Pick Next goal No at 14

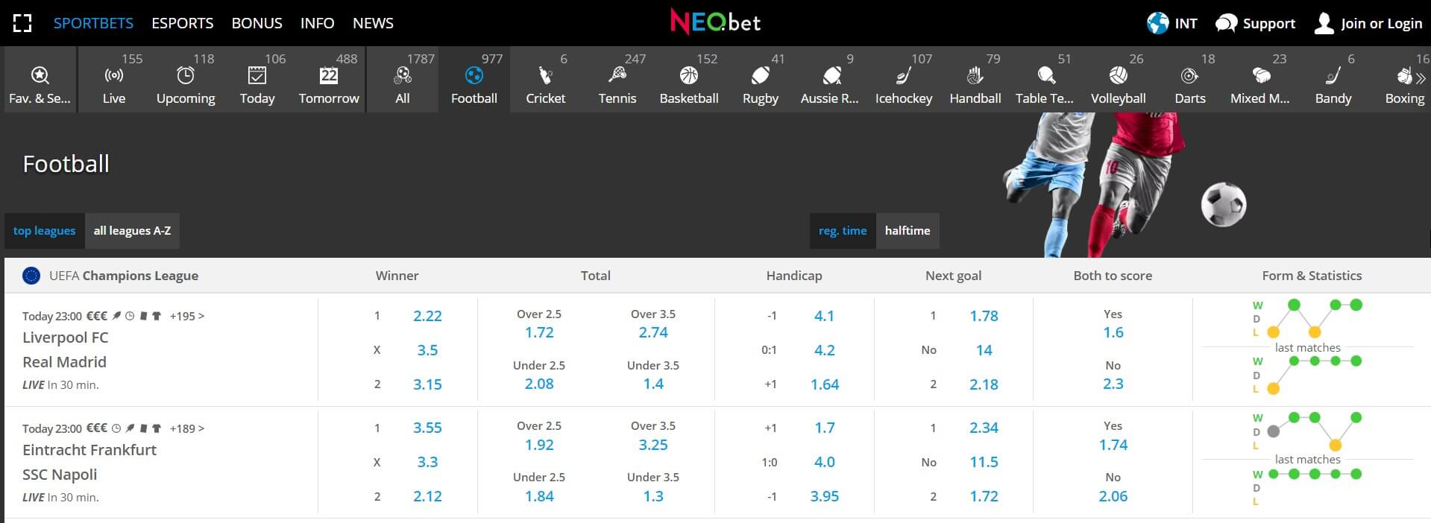(x=984, y=350)
